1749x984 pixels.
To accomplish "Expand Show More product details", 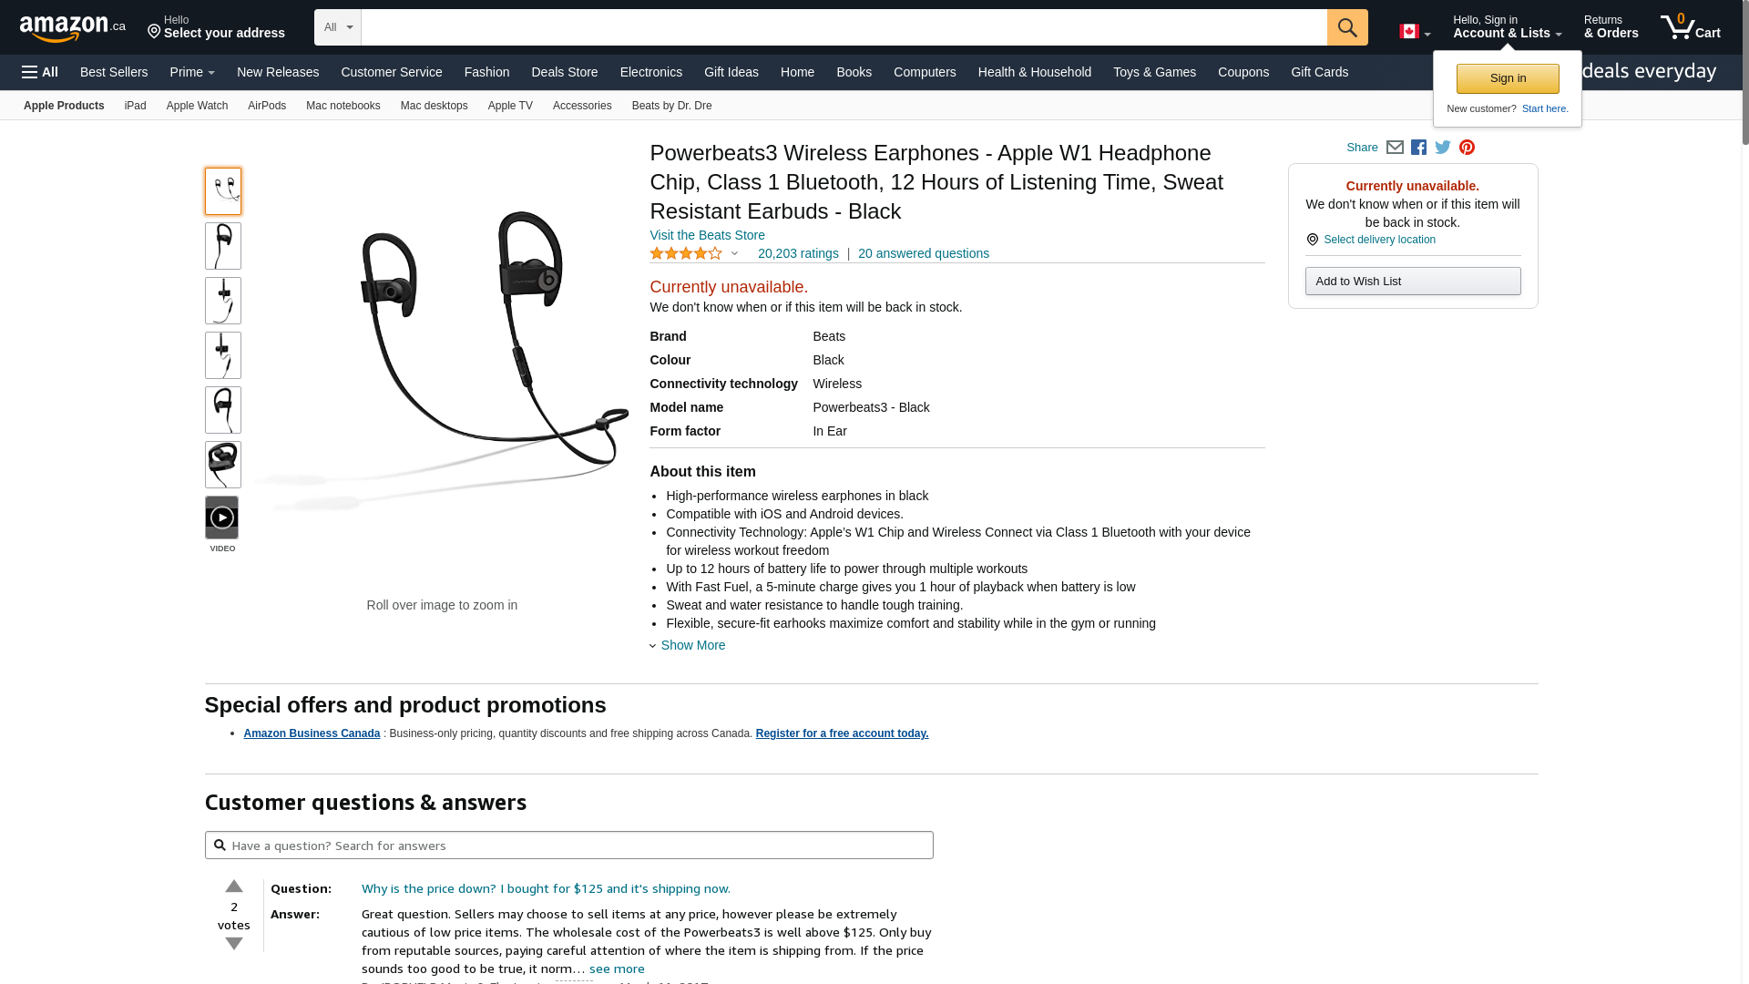I will click(688, 645).
